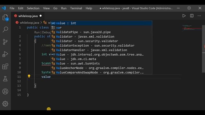Click the variable icon beside 'value : int'
Viewport: 205px width, 115px height.
click(53, 23)
